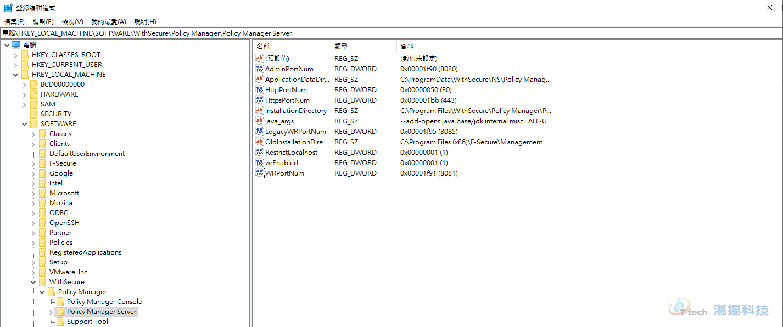Click the ApplicationDataDir string value icon
The image size is (783, 327).
click(x=260, y=80)
